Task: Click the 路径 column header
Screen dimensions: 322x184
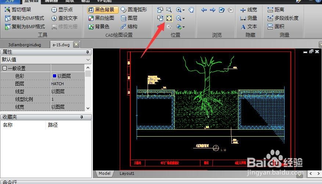Action: click(x=68, y=125)
